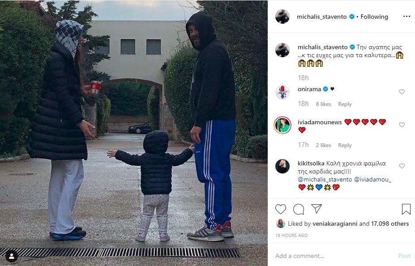
Task: Like the post with the heart icon
Action: coord(281,209)
